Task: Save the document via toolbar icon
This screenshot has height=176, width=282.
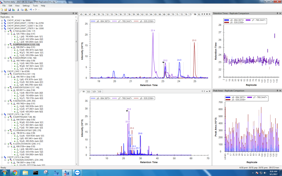Action: coord(9,10)
